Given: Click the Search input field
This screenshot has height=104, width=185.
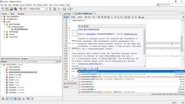Looking at the screenshot, I should (x=172, y=5).
